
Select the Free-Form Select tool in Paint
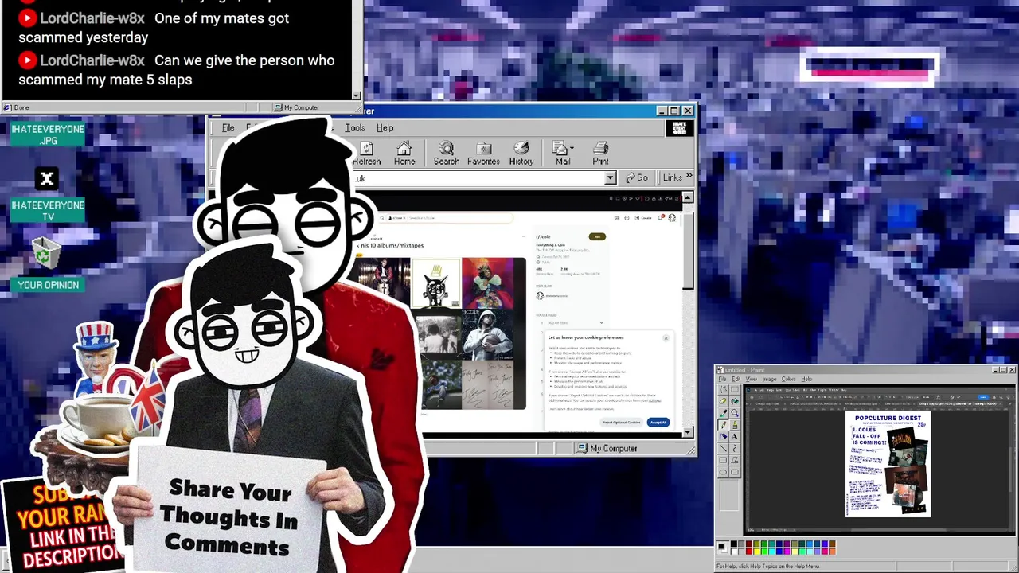point(723,389)
